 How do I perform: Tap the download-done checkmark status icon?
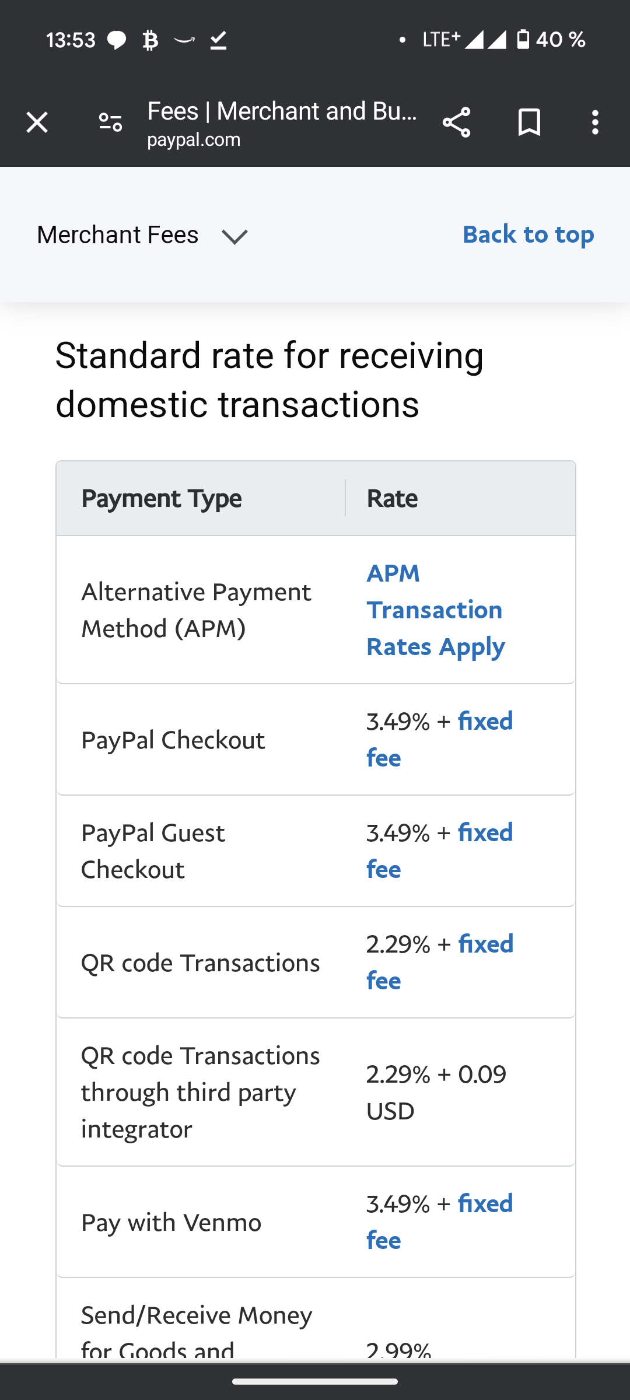218,40
